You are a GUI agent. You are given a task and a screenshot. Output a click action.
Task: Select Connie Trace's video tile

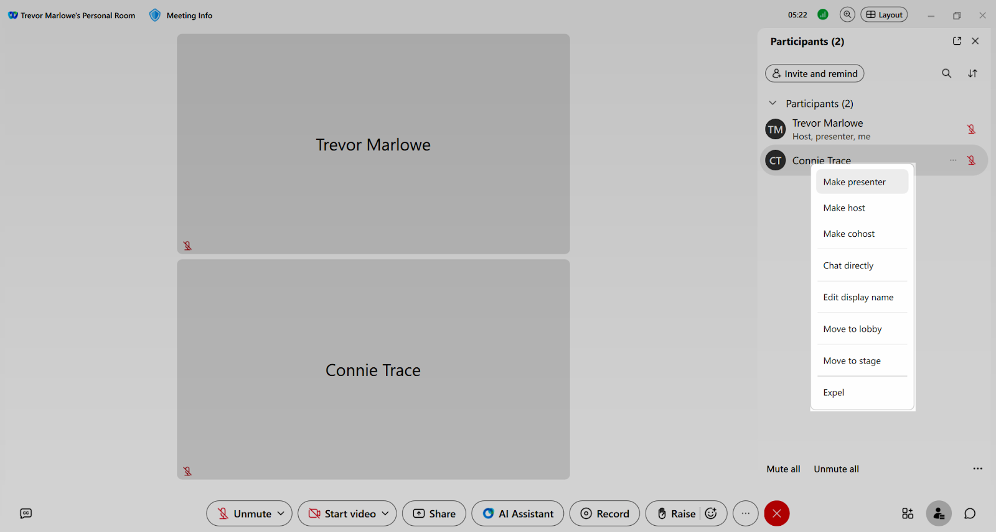374,369
